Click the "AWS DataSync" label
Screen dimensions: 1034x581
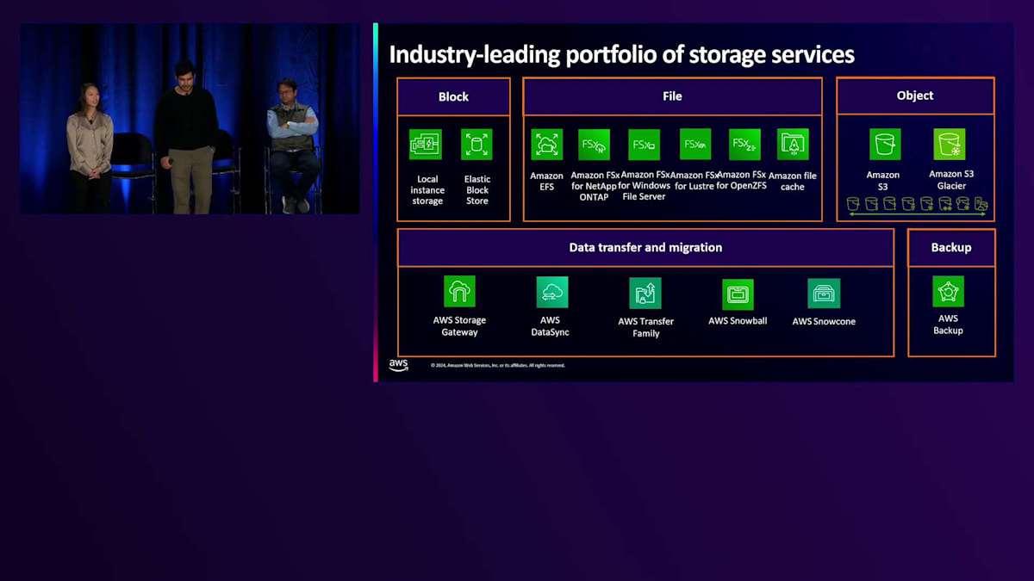(x=550, y=326)
